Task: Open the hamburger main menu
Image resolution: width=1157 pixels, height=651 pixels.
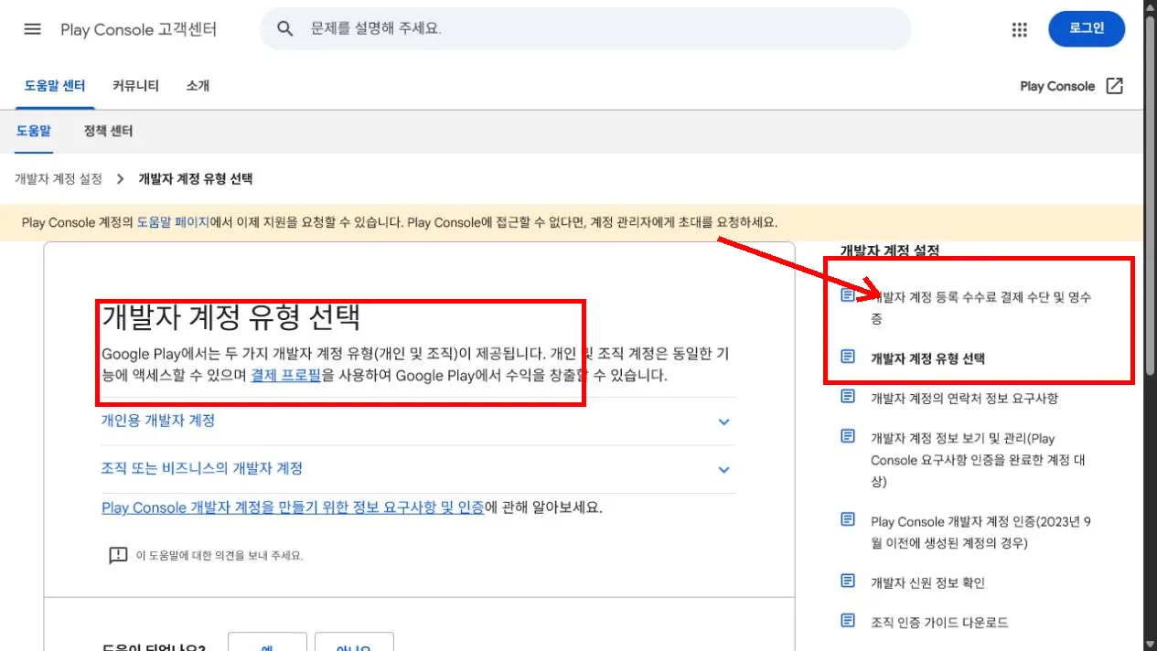Action: pos(33,29)
